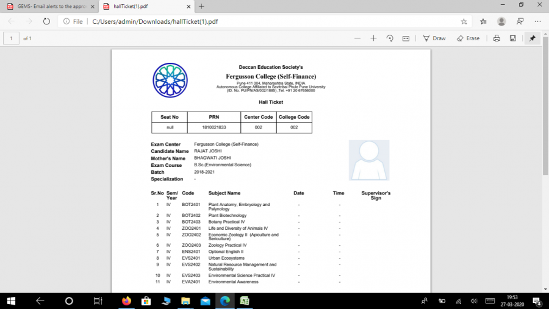549x309 pixels.
Task: Click the scrollbar down arrow
Action: (545, 289)
